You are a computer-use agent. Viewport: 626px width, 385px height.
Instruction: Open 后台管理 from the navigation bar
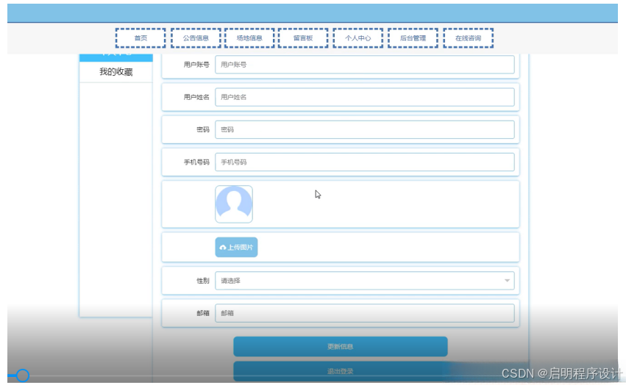pyautogui.click(x=413, y=38)
